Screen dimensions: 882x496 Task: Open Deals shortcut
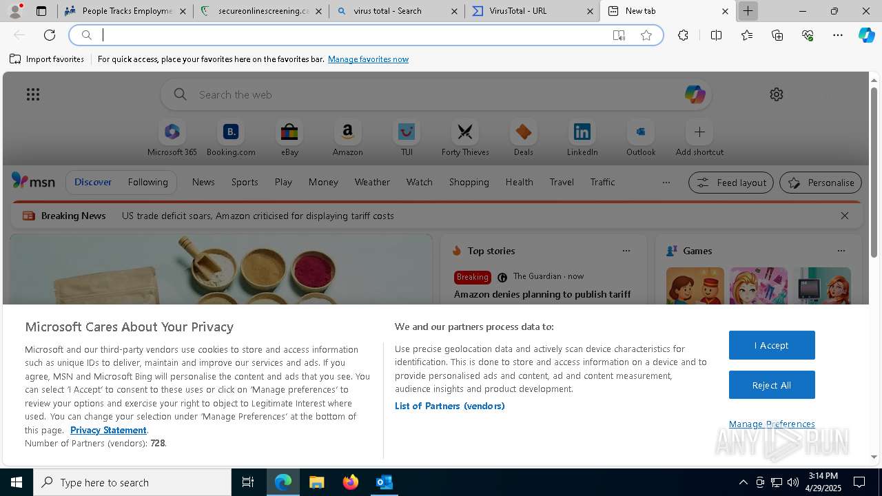(x=524, y=138)
